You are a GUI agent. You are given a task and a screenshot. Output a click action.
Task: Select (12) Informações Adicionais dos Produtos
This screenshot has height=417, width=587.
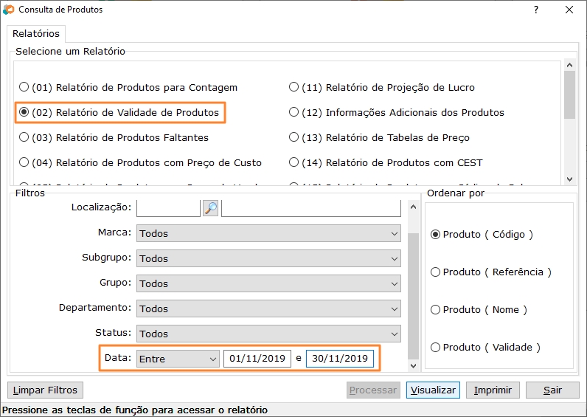point(397,112)
